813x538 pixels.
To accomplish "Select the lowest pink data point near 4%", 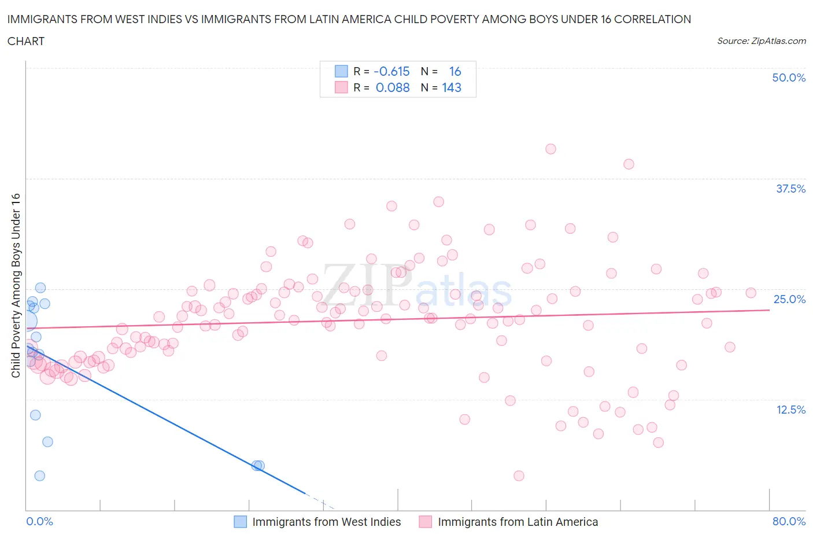I will point(519,476).
